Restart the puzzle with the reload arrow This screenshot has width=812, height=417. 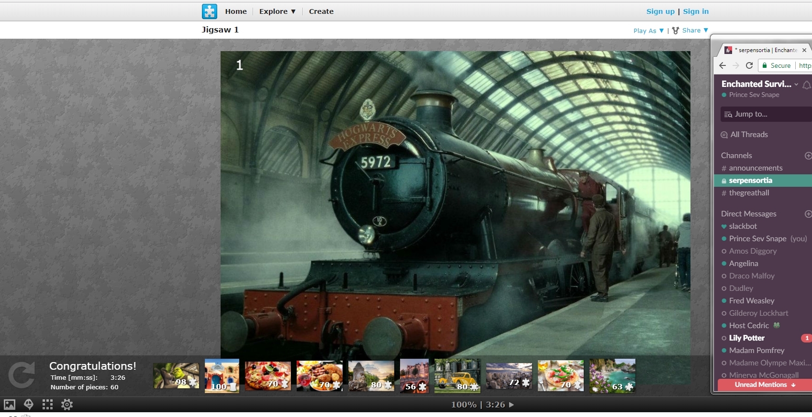(22, 375)
